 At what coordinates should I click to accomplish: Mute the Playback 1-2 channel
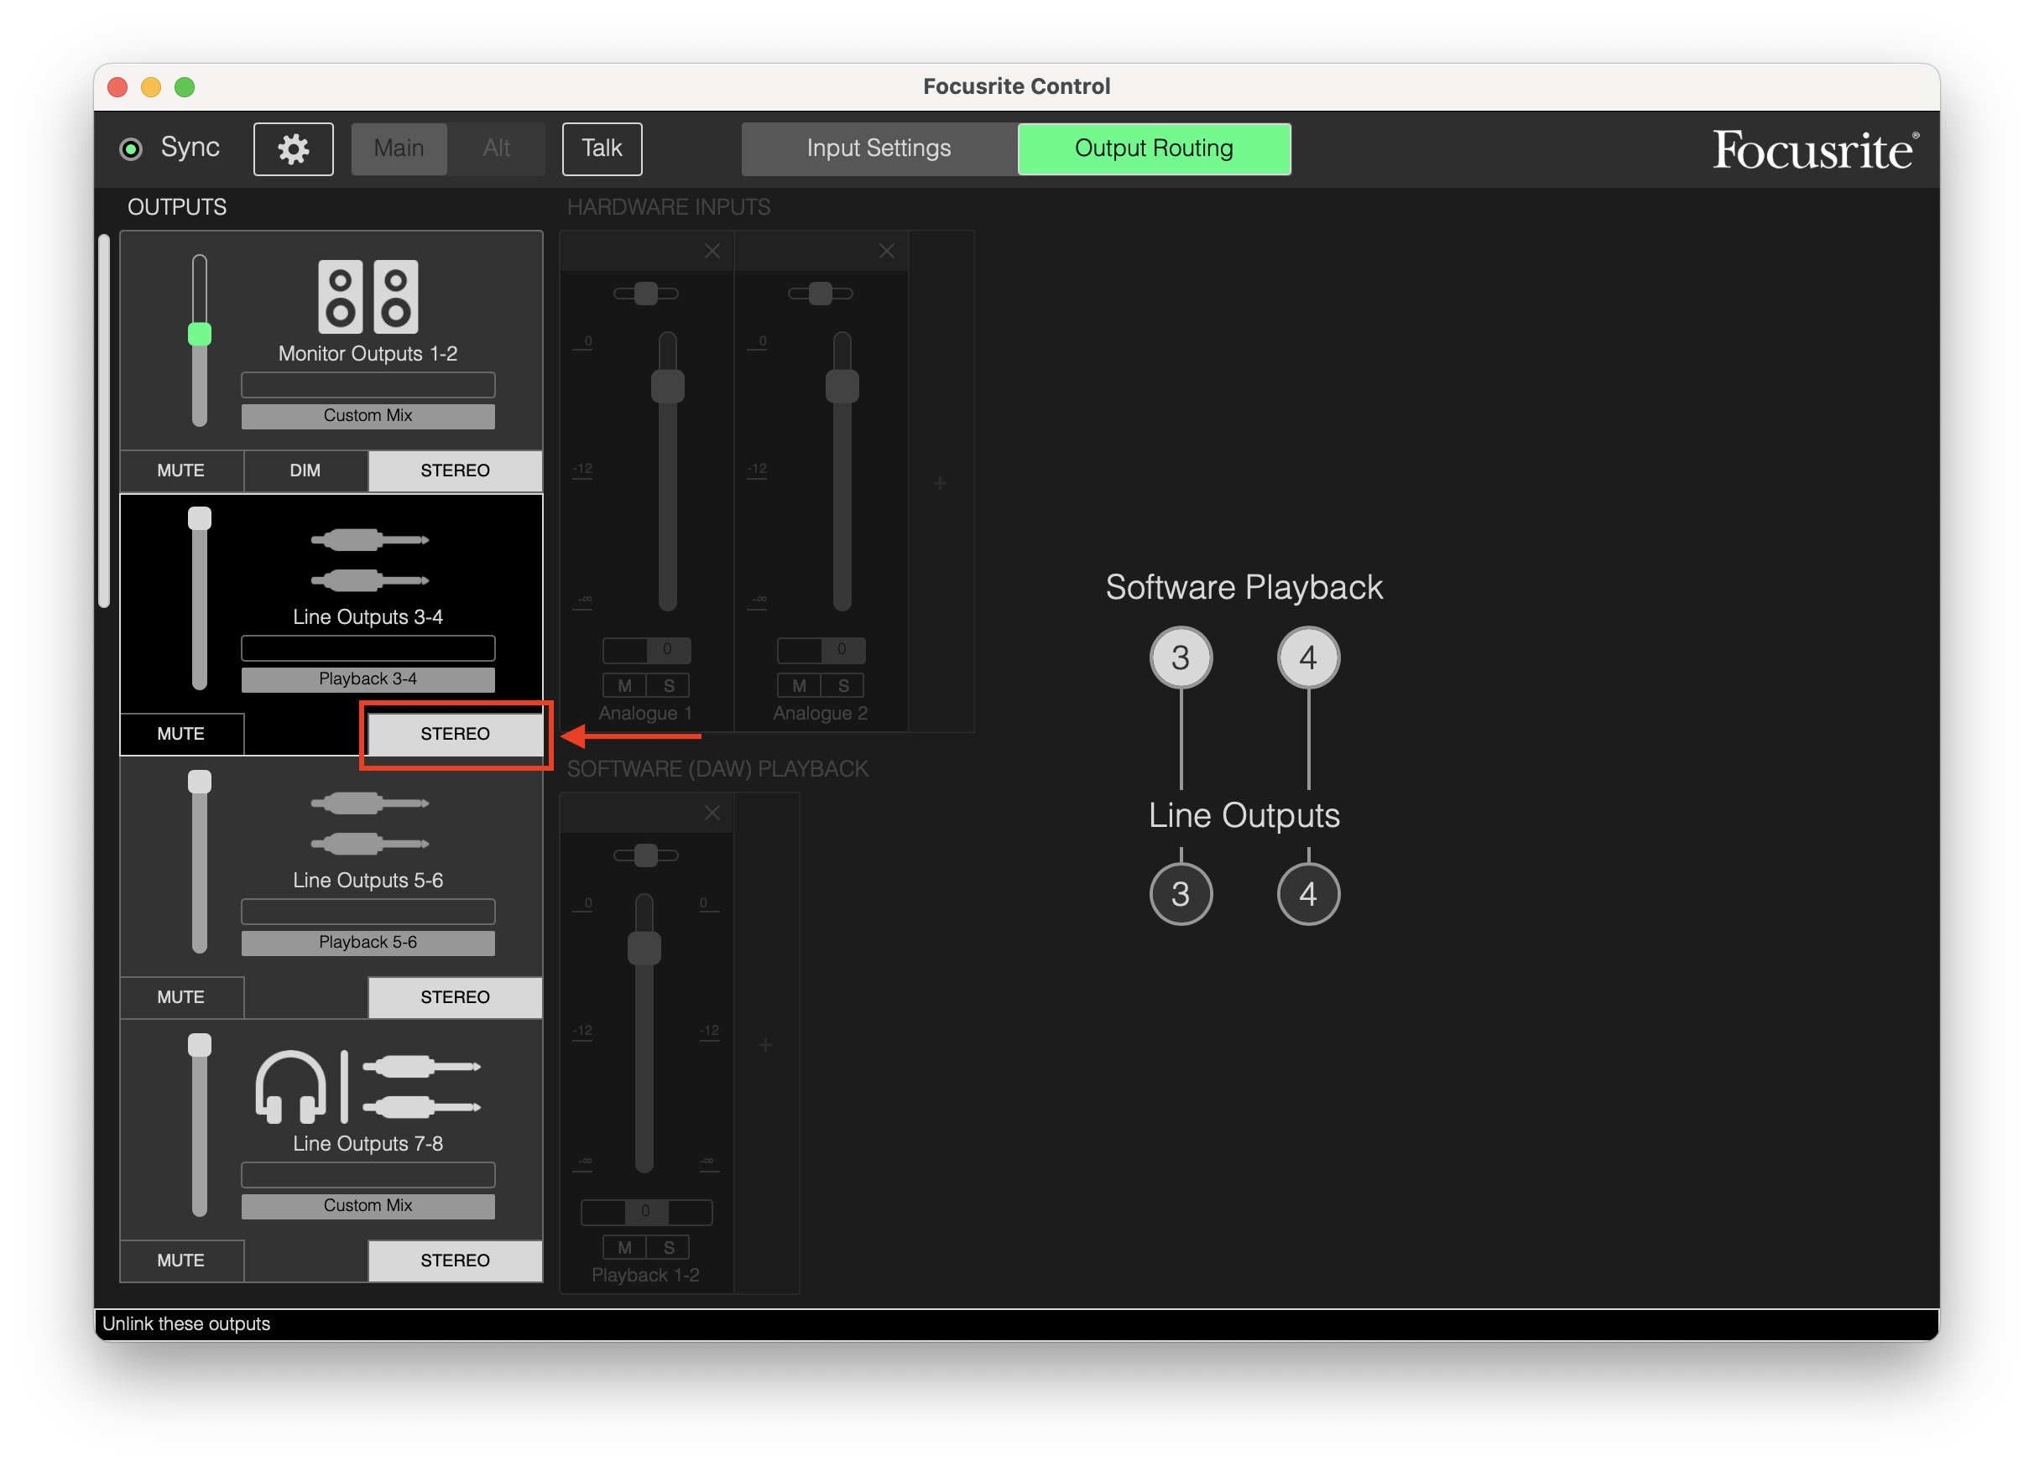click(x=625, y=1247)
